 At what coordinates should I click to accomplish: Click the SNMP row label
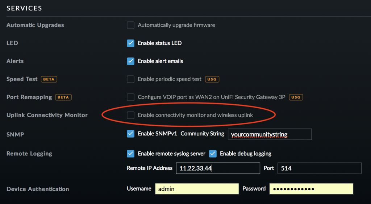(x=15, y=134)
